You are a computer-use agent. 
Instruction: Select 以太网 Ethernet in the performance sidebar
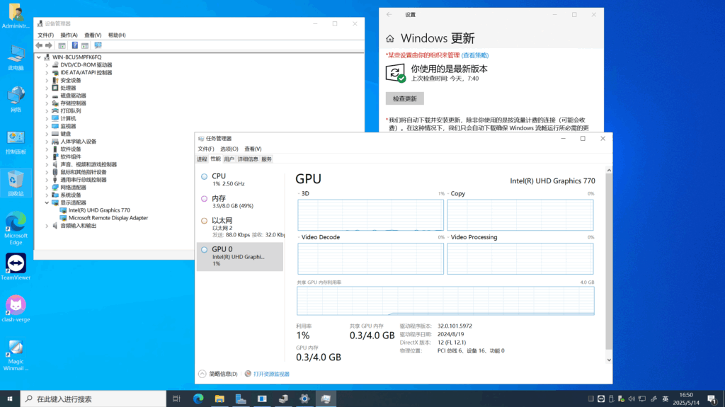pos(240,227)
